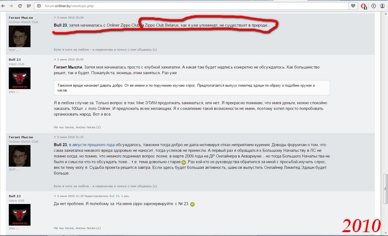Open the downloads icon in the toolbar

pyautogui.click(x=373, y=6)
